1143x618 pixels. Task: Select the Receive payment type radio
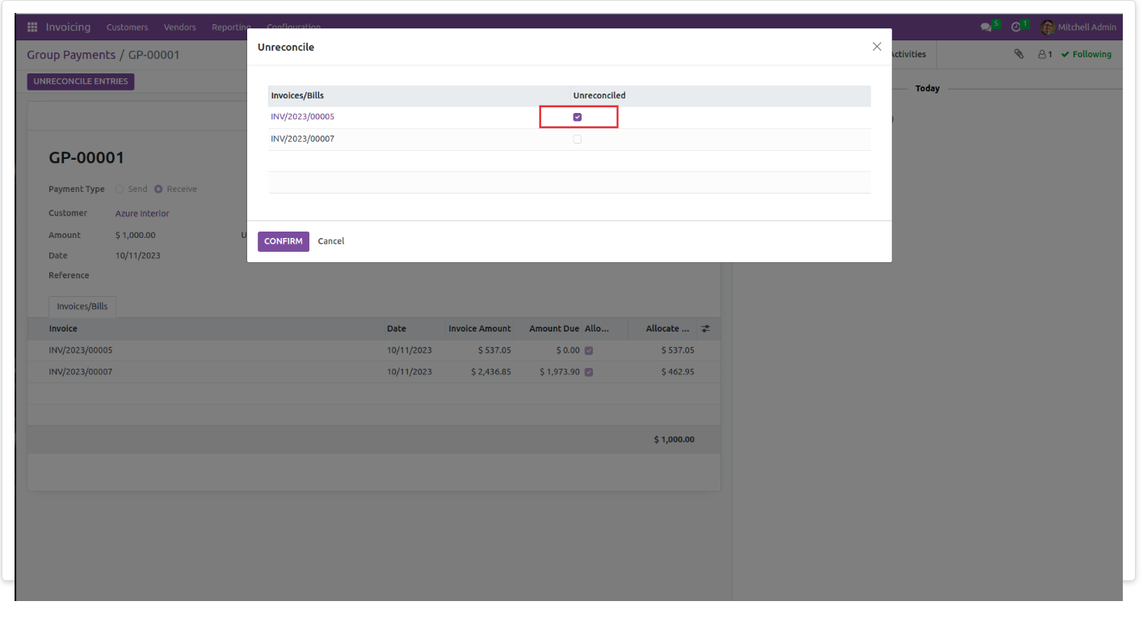[x=158, y=189]
